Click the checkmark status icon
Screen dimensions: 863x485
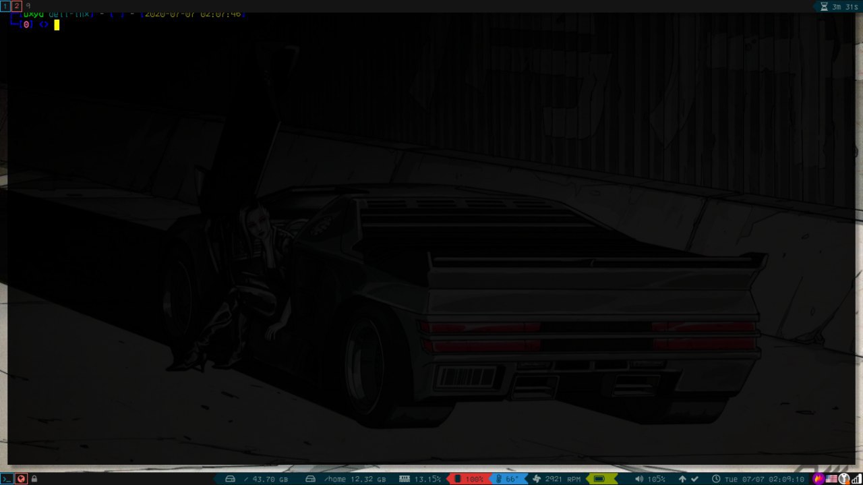[x=694, y=479]
